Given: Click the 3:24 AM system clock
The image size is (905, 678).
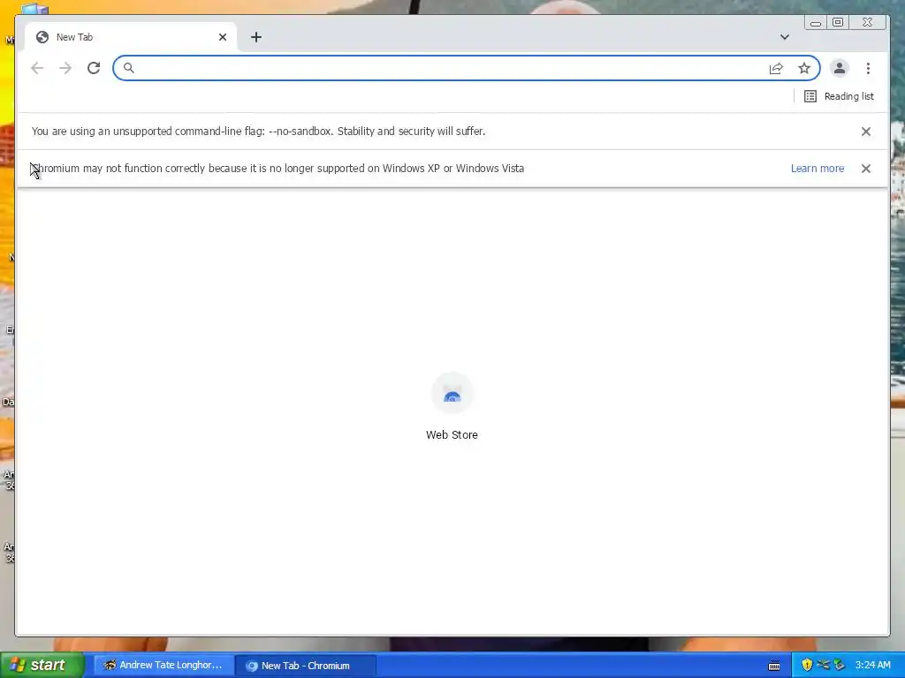Looking at the screenshot, I should (872, 665).
